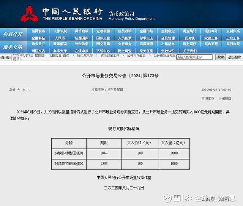The height and width of the screenshot is (206, 243).
Task: Select 宏观审慎 in the navigation bar
Action: (x=103, y=31)
